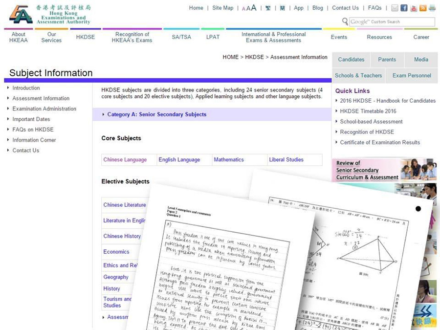440x330 pixels.
Task: Select the largest font size A
Action: coord(254,8)
